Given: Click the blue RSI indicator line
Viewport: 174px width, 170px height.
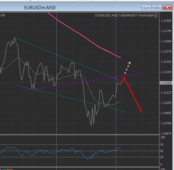Looking at the screenshot, I should (x=60, y=152).
